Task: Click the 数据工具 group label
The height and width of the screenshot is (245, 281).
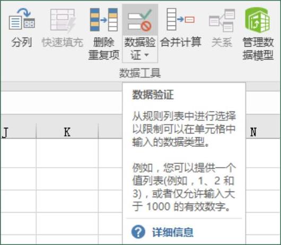Action: pyautogui.click(x=140, y=73)
